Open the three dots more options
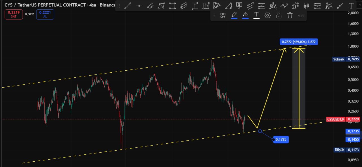Viewport: 362px width, 167px height. point(301,16)
